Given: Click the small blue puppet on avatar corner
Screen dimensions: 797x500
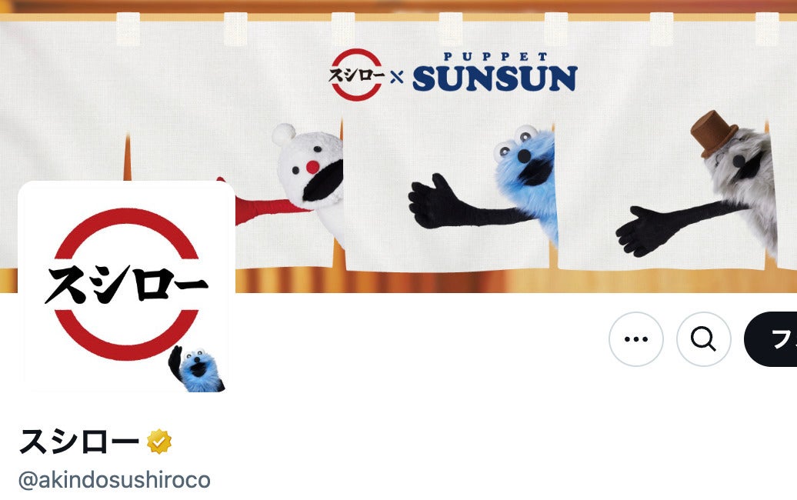Looking at the screenshot, I should 196,368.
